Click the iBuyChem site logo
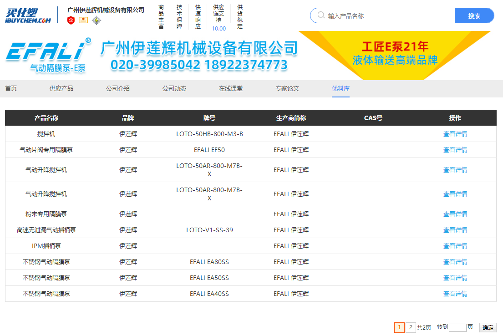Viewport: 503px width, 336px height. (x=28, y=15)
